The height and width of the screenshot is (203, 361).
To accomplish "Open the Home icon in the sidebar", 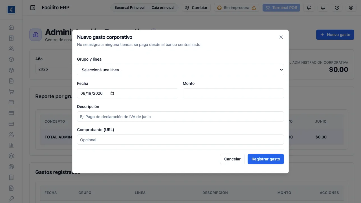I will pos(11,27).
